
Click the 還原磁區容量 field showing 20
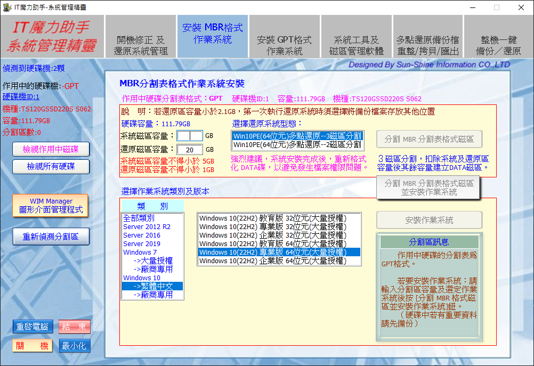point(190,150)
